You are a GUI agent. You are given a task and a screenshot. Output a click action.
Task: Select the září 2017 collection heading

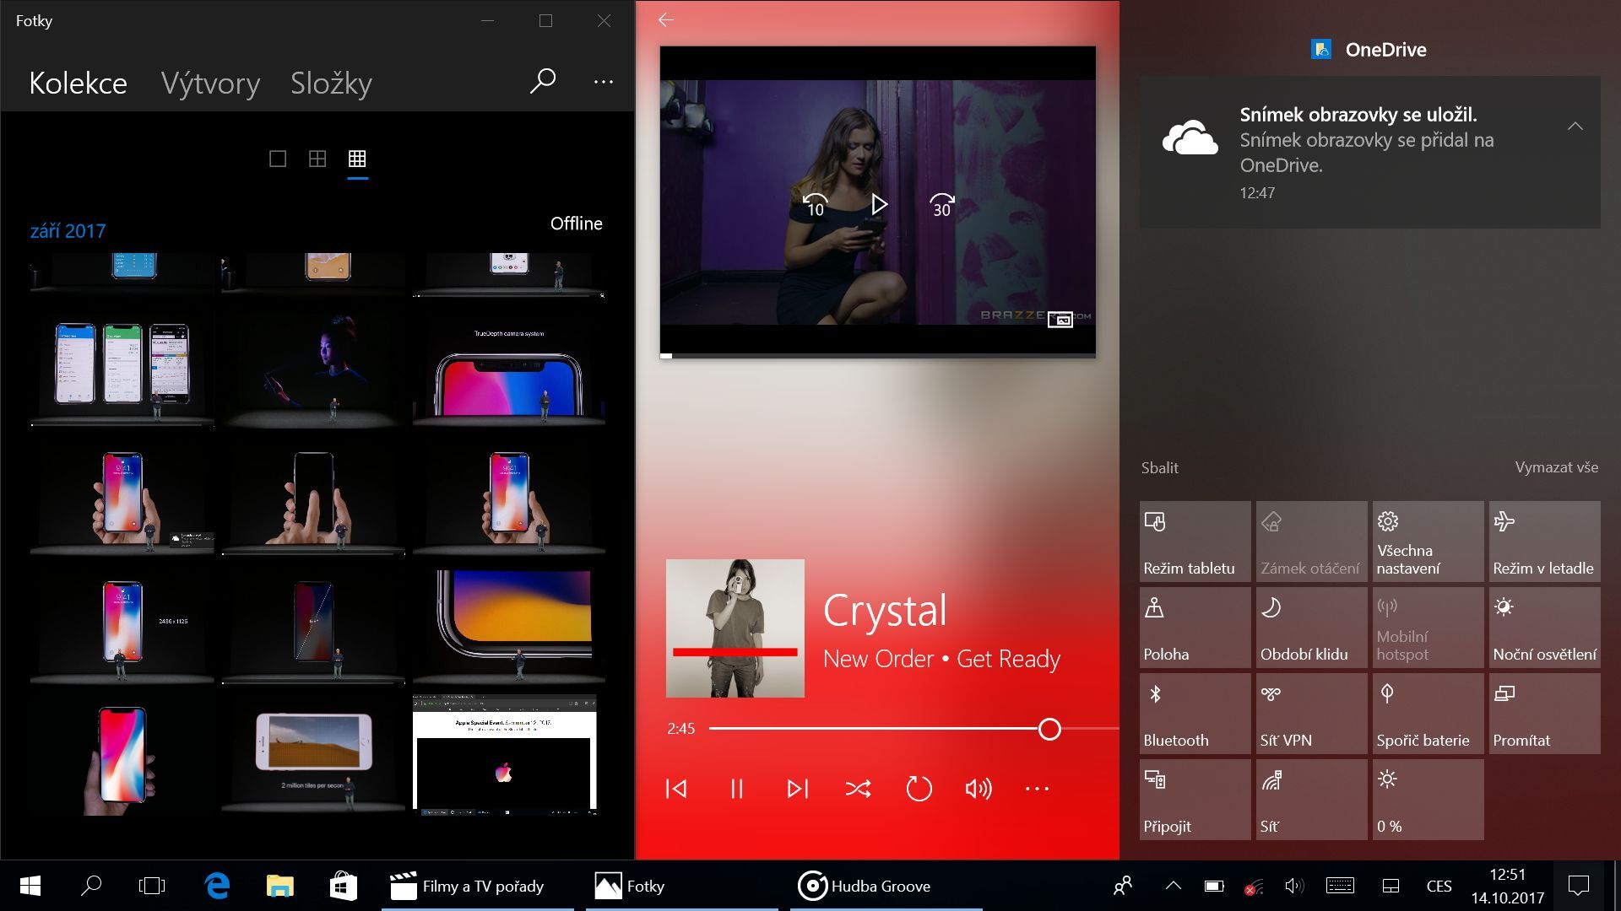(68, 229)
